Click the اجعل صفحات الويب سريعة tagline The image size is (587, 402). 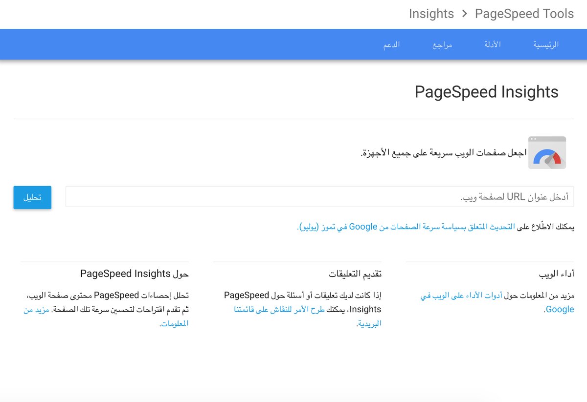point(443,153)
